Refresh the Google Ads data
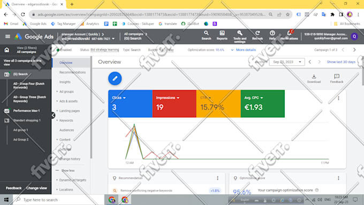 [257, 35]
